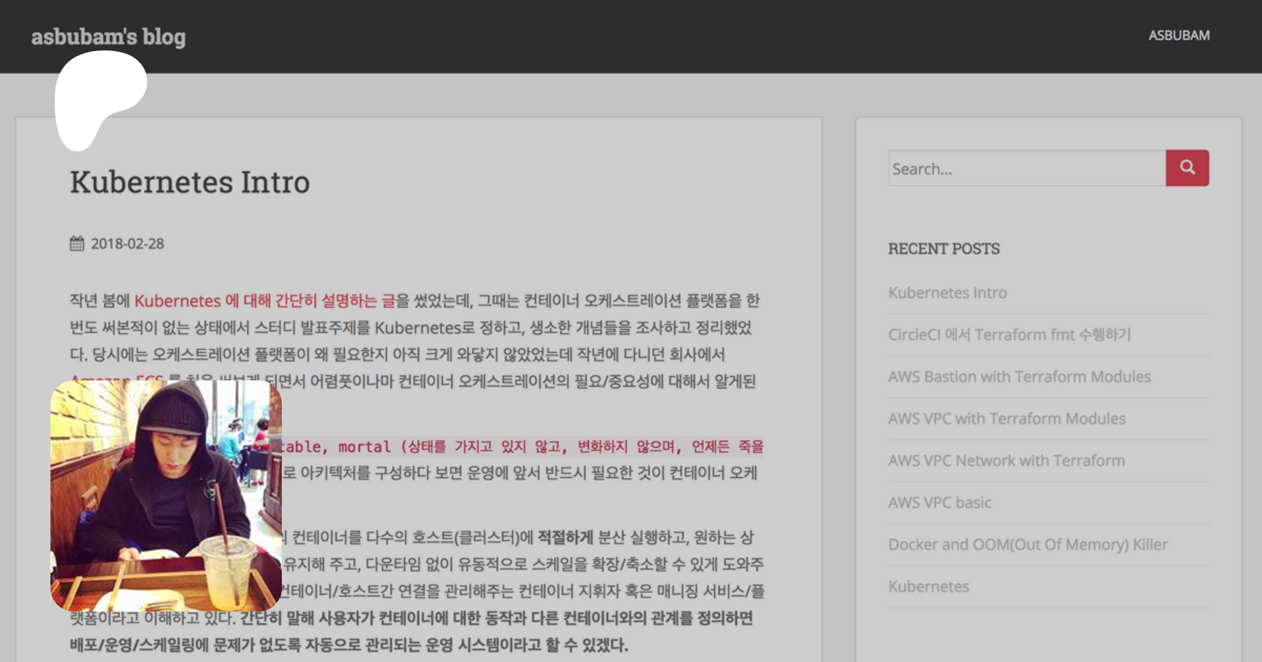
Task: Open the Kubernetes post in the sidebar
Action: [928, 587]
